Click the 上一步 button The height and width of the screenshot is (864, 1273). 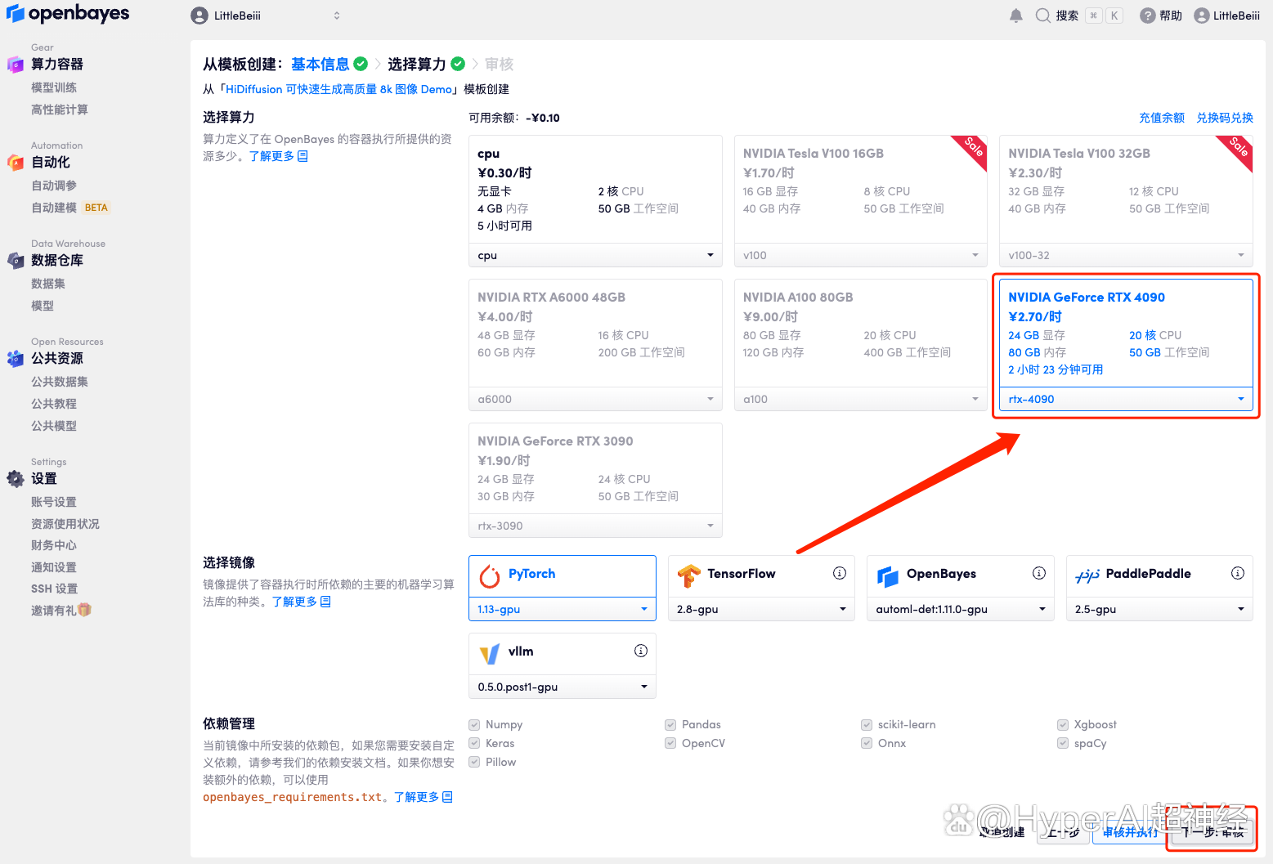[1063, 831]
